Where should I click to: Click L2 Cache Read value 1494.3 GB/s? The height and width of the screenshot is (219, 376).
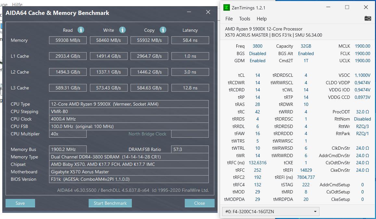(x=68, y=72)
